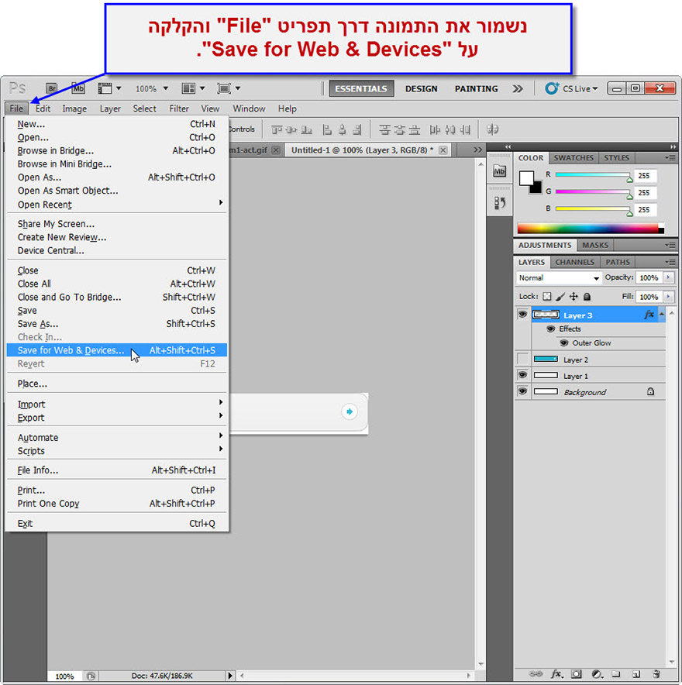682x685 pixels.
Task: Open Mini Bridge from top bar Mb icon
Action: click(x=78, y=88)
